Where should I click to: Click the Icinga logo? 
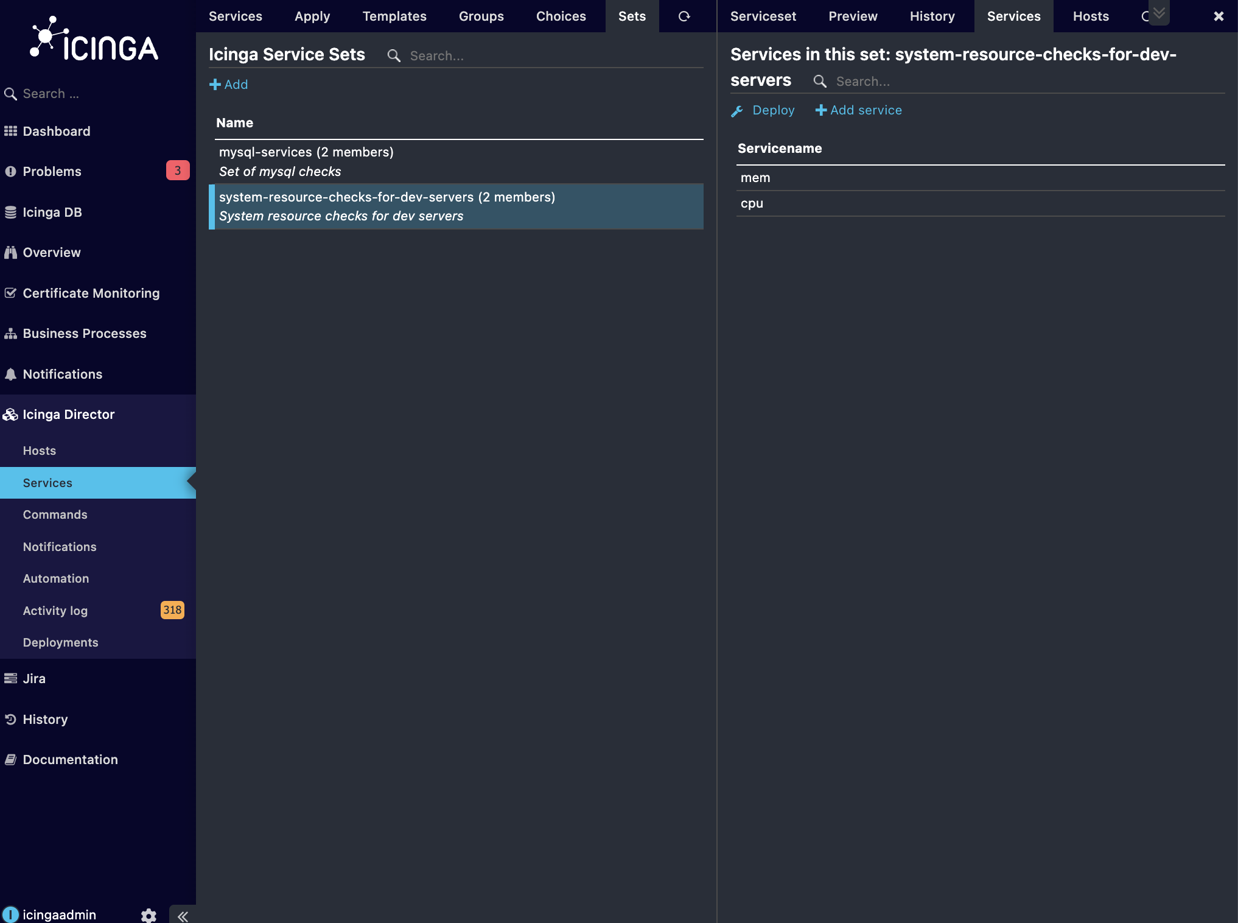94,38
